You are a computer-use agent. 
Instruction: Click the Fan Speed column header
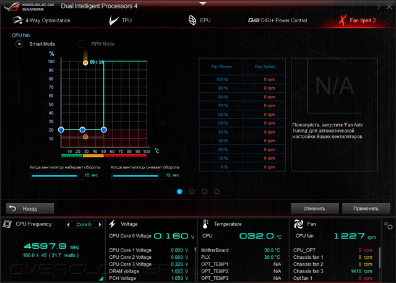pos(265,67)
